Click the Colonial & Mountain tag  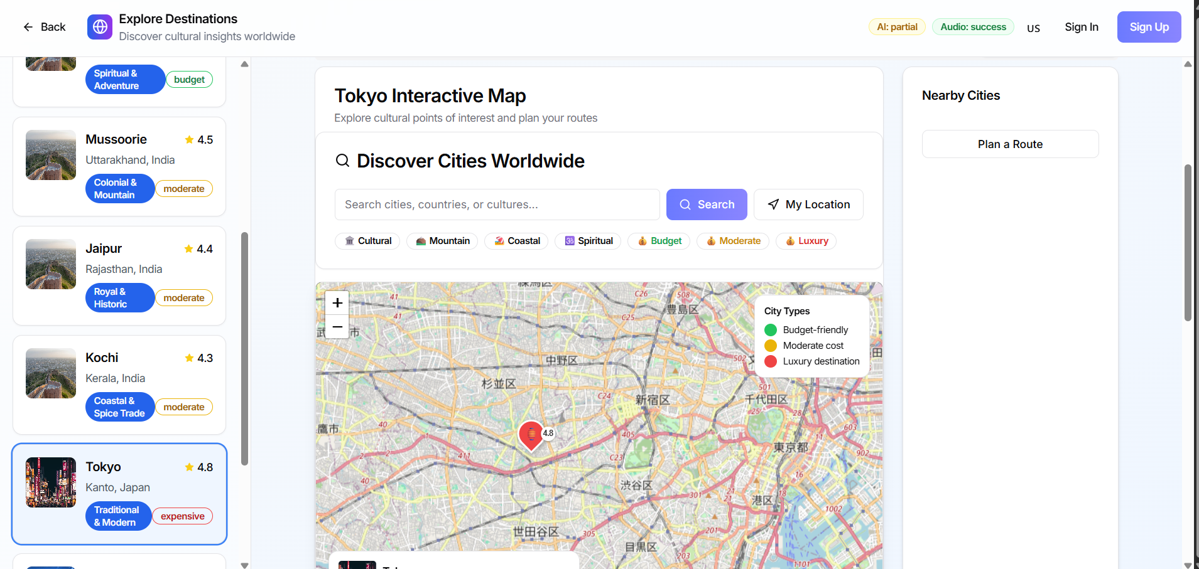[120, 189]
